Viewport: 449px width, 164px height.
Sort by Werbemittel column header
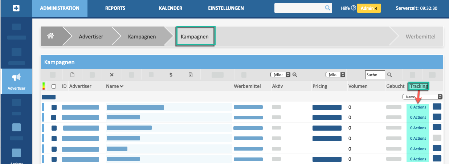[248, 86]
